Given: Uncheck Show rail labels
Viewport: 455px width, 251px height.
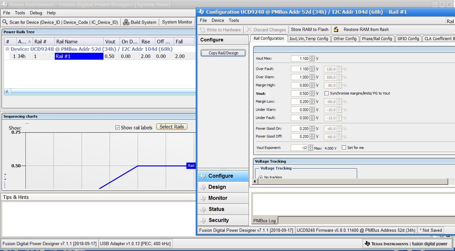Looking at the screenshot, I should coord(117,127).
